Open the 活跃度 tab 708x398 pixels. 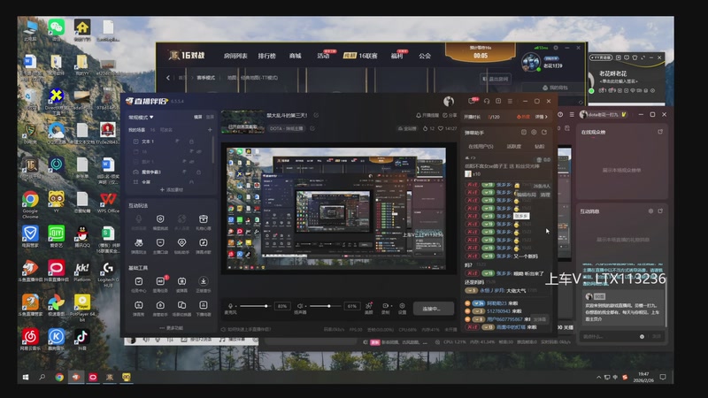pos(514,147)
